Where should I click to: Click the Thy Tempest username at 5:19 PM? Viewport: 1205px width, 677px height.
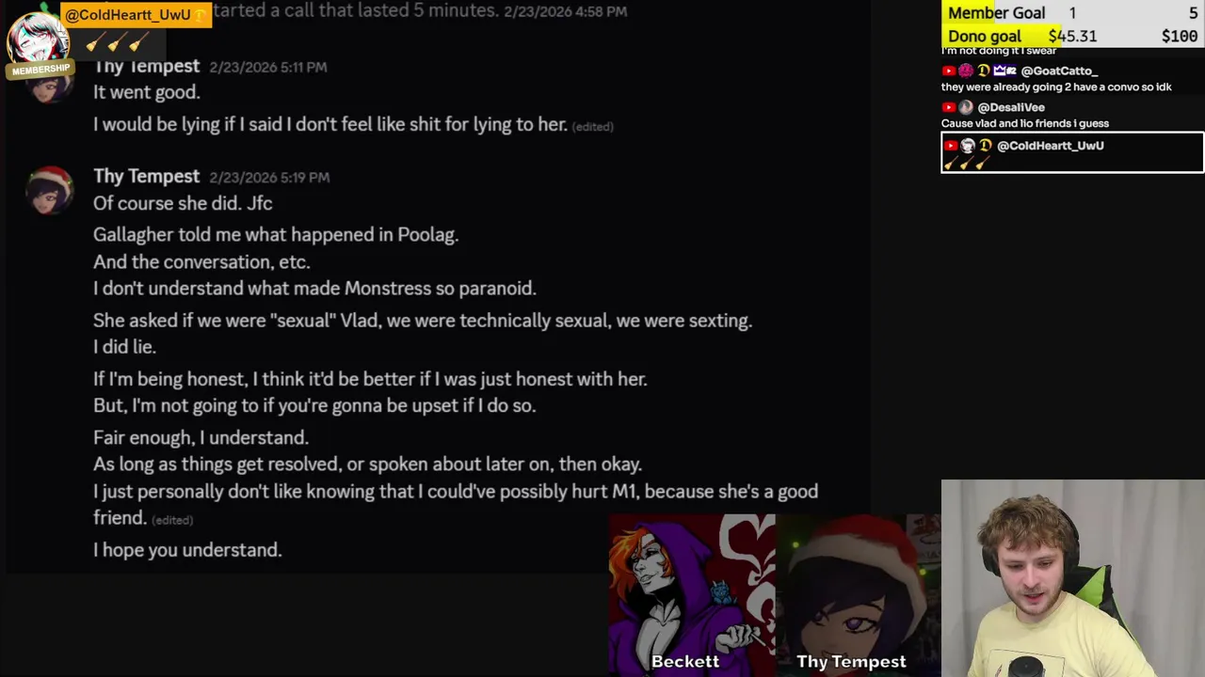[146, 176]
